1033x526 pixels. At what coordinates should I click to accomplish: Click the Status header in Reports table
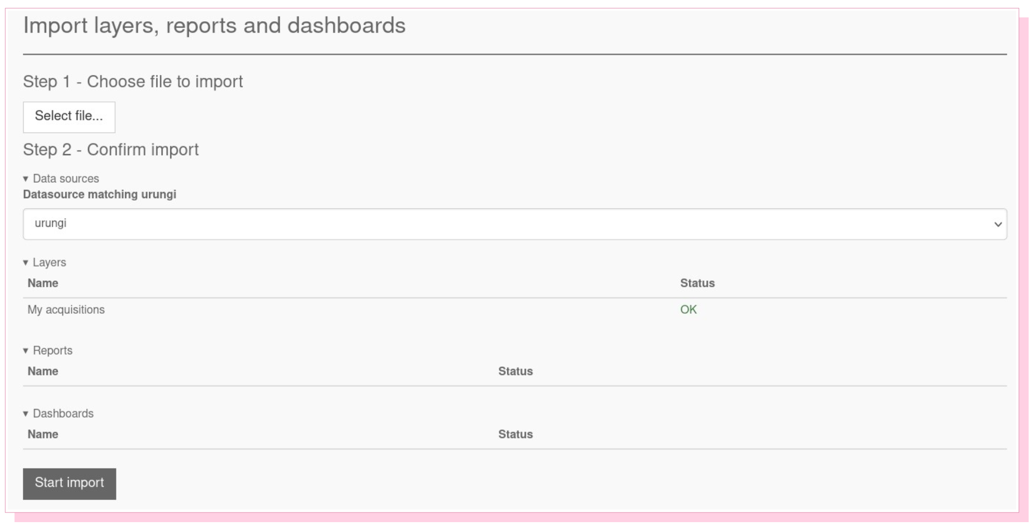point(515,371)
